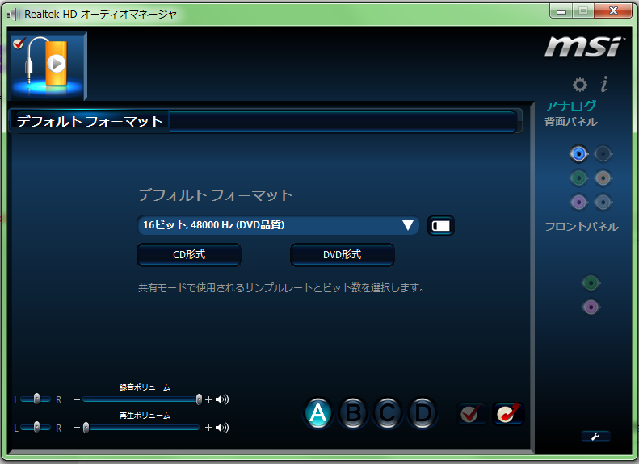Select the active blue rear panel jack
Viewport: 639px width, 464px height.
(x=578, y=153)
